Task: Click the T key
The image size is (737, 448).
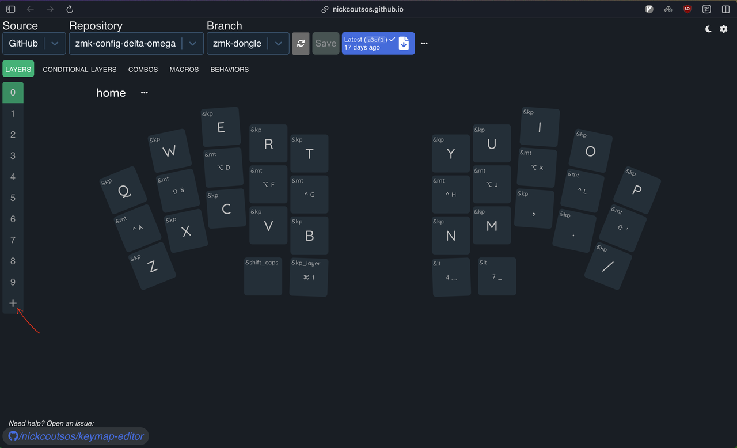Action: click(x=310, y=154)
